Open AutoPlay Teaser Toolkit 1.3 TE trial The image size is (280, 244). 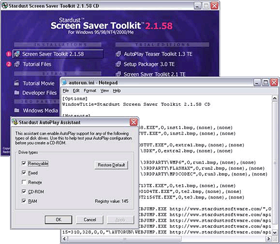click(158, 54)
